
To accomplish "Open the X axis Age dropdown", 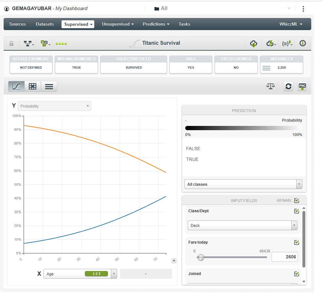I will pos(80,274).
